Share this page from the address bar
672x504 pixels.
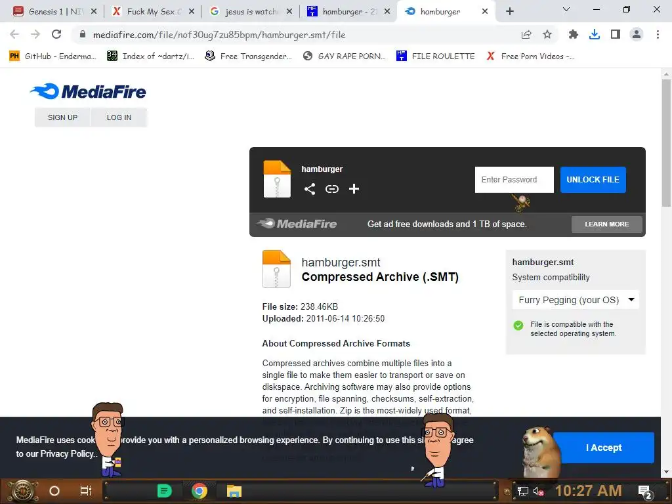pyautogui.click(x=526, y=35)
